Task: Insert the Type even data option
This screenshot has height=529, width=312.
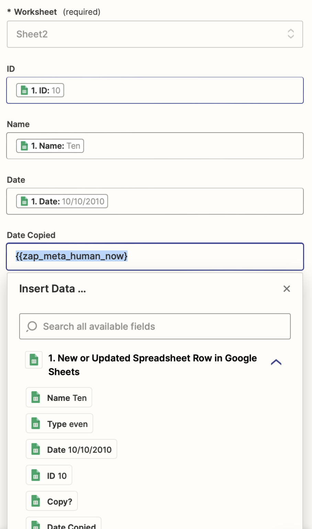Action: 59,424
